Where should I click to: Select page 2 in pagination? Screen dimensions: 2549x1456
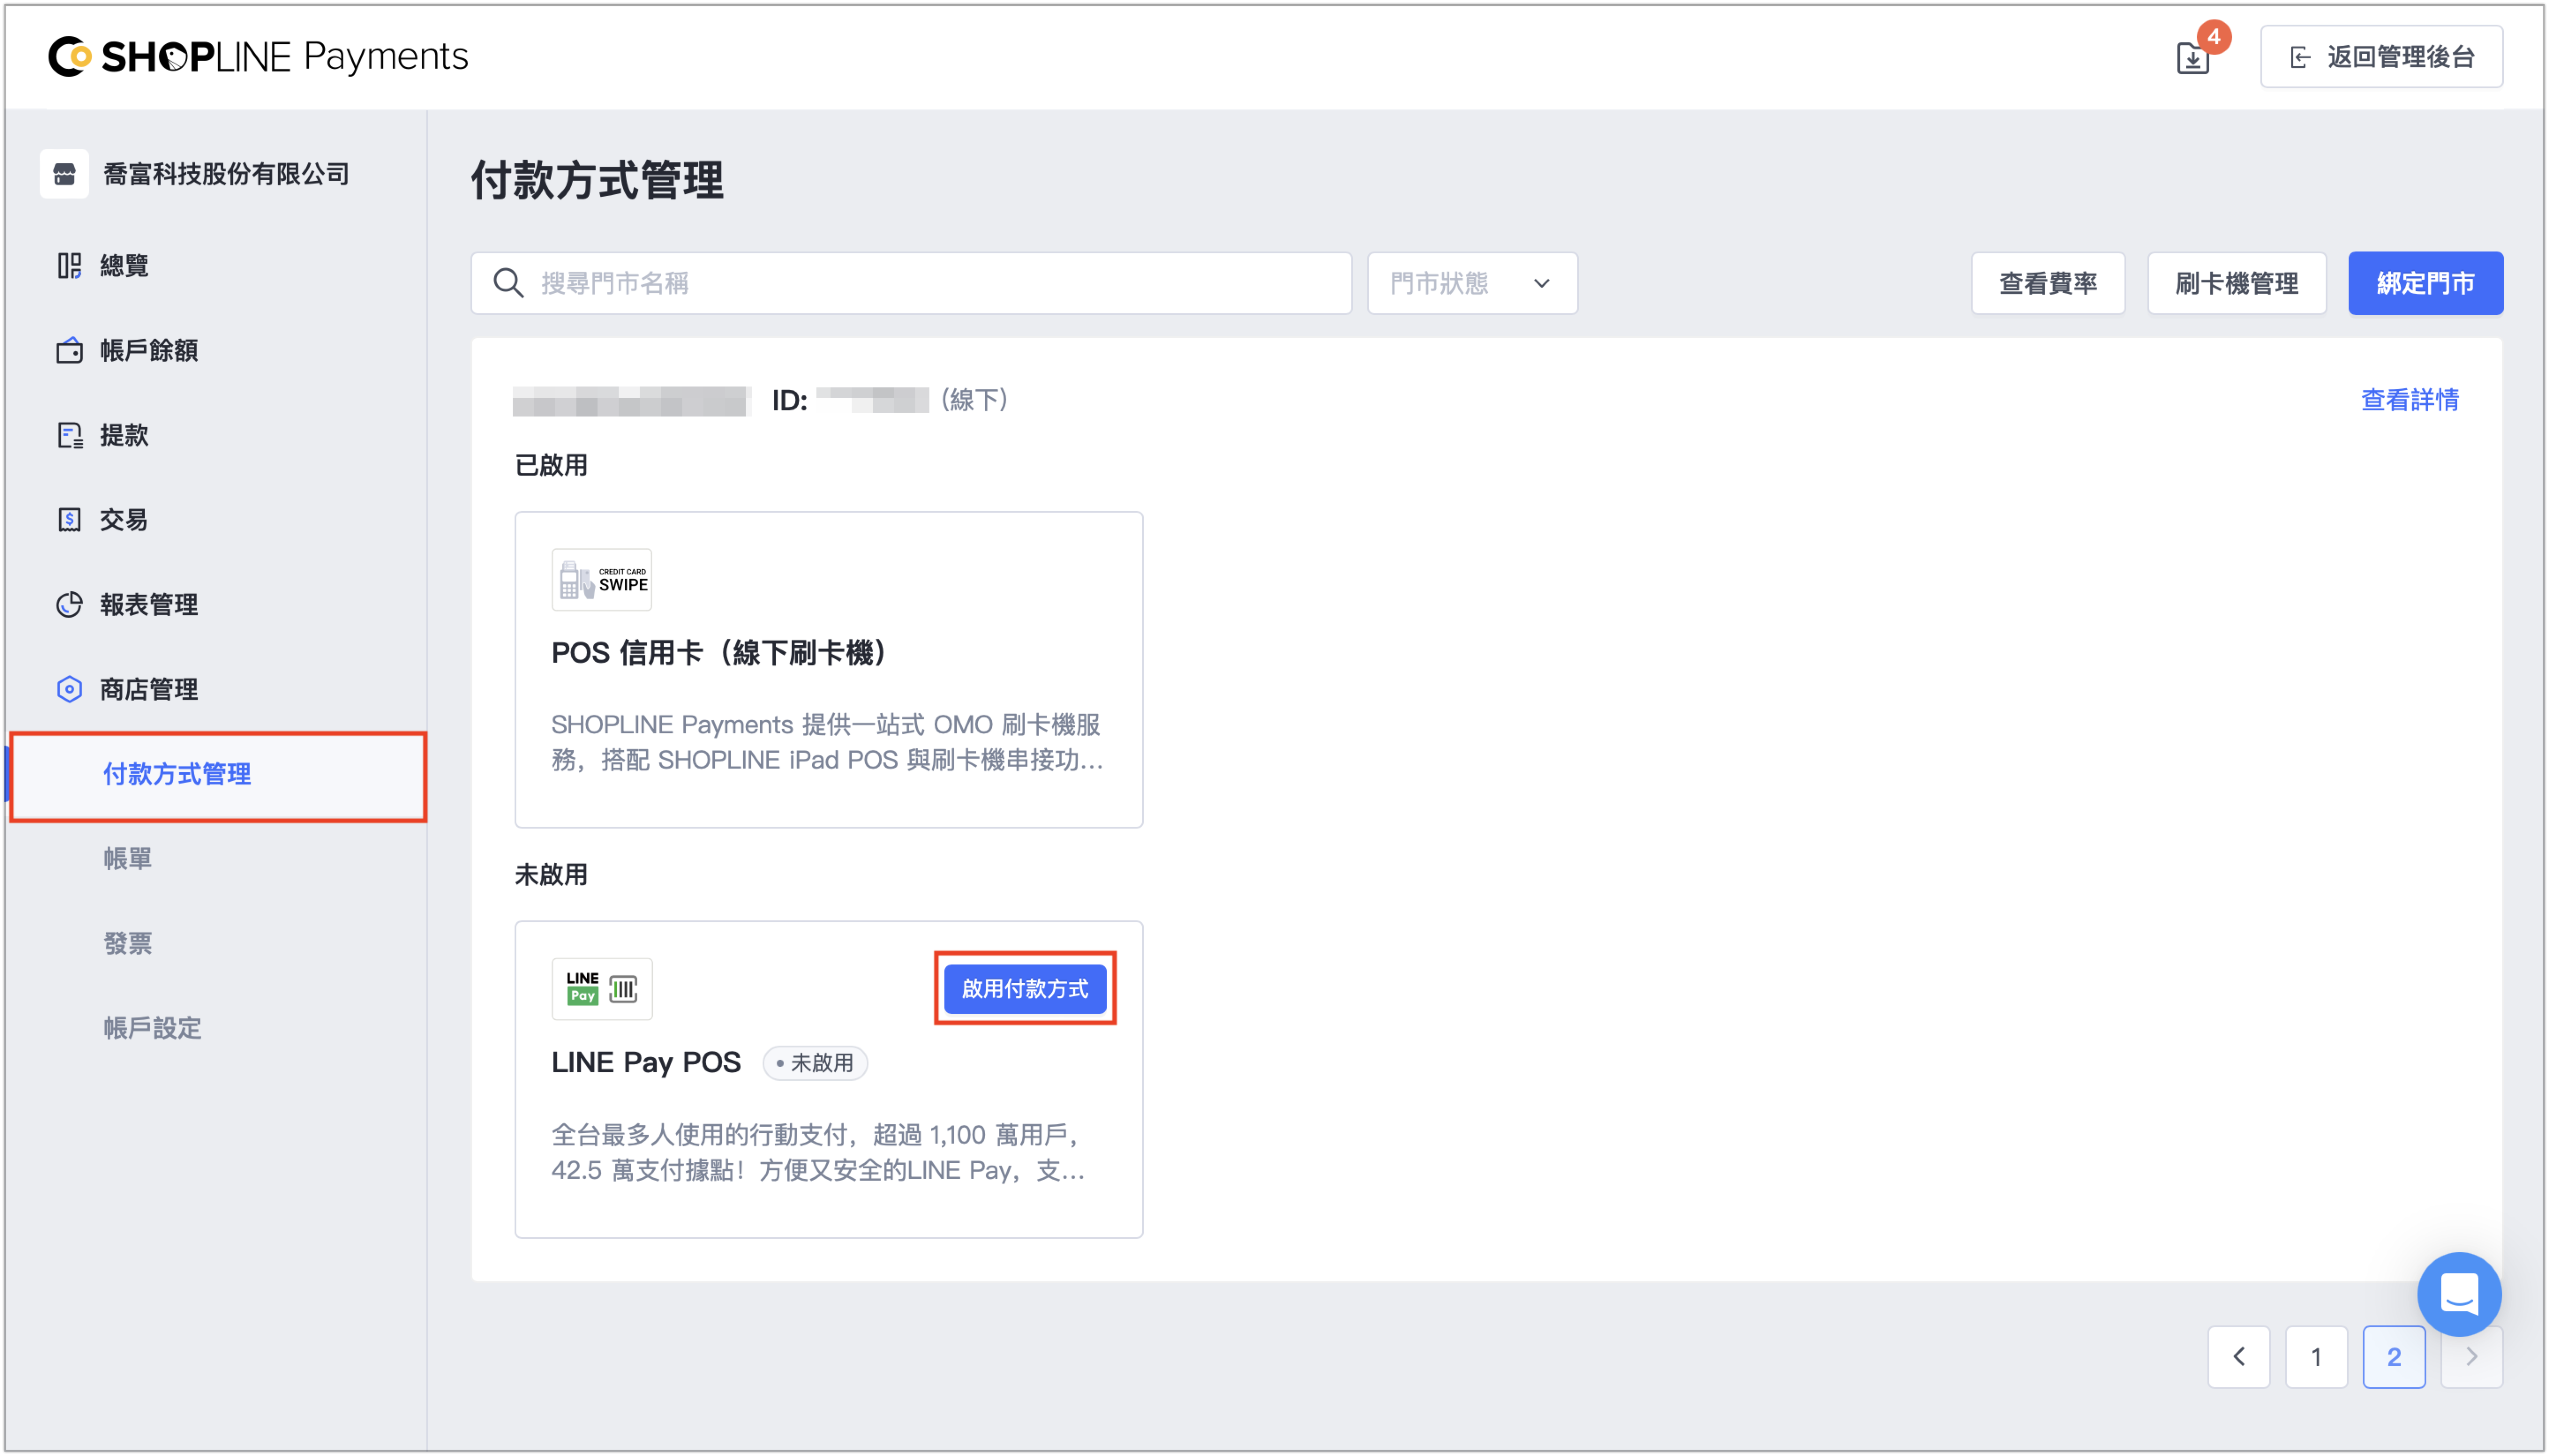2393,1357
